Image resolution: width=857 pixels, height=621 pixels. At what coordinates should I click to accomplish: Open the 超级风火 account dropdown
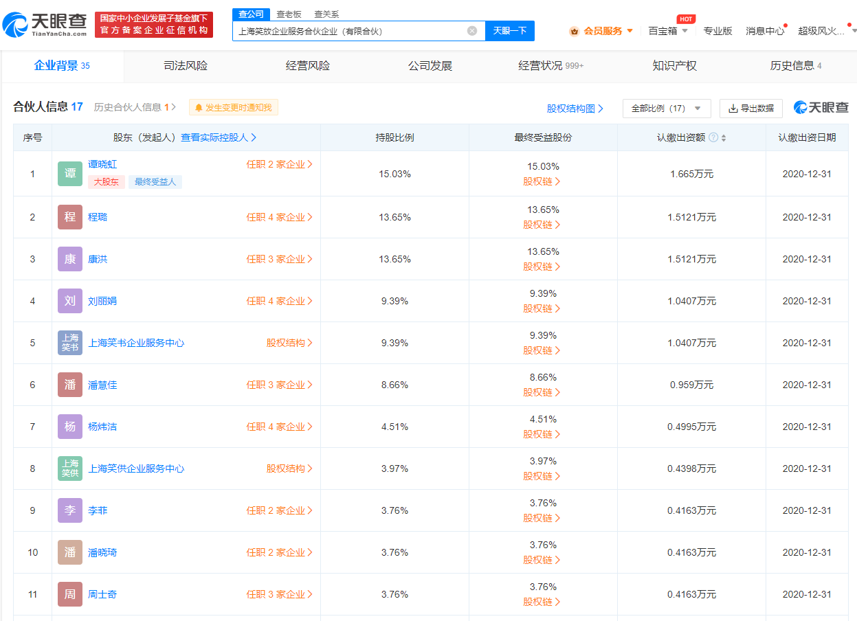point(854,31)
